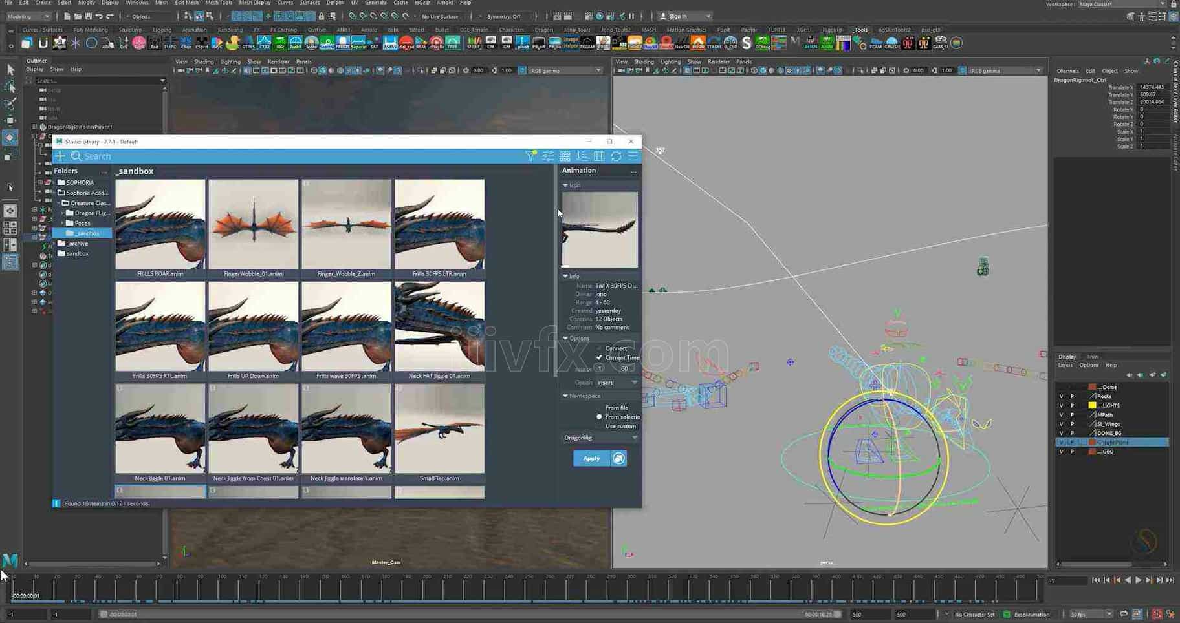
Task: Click the play backwards button in playback controls
Action: 1128,580
